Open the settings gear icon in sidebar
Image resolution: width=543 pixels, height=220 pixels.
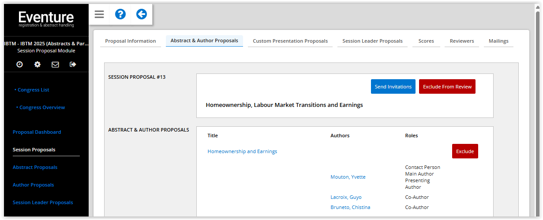pos(37,64)
